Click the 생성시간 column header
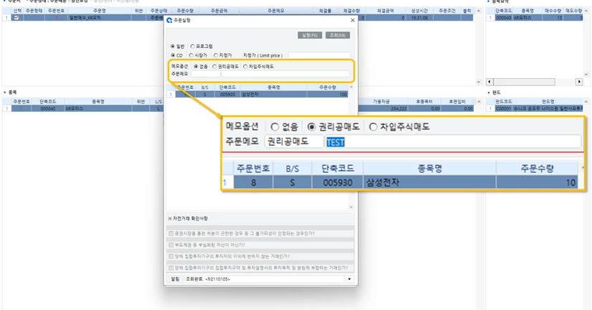Image resolution: width=592 pixels, height=310 pixels. click(420, 11)
